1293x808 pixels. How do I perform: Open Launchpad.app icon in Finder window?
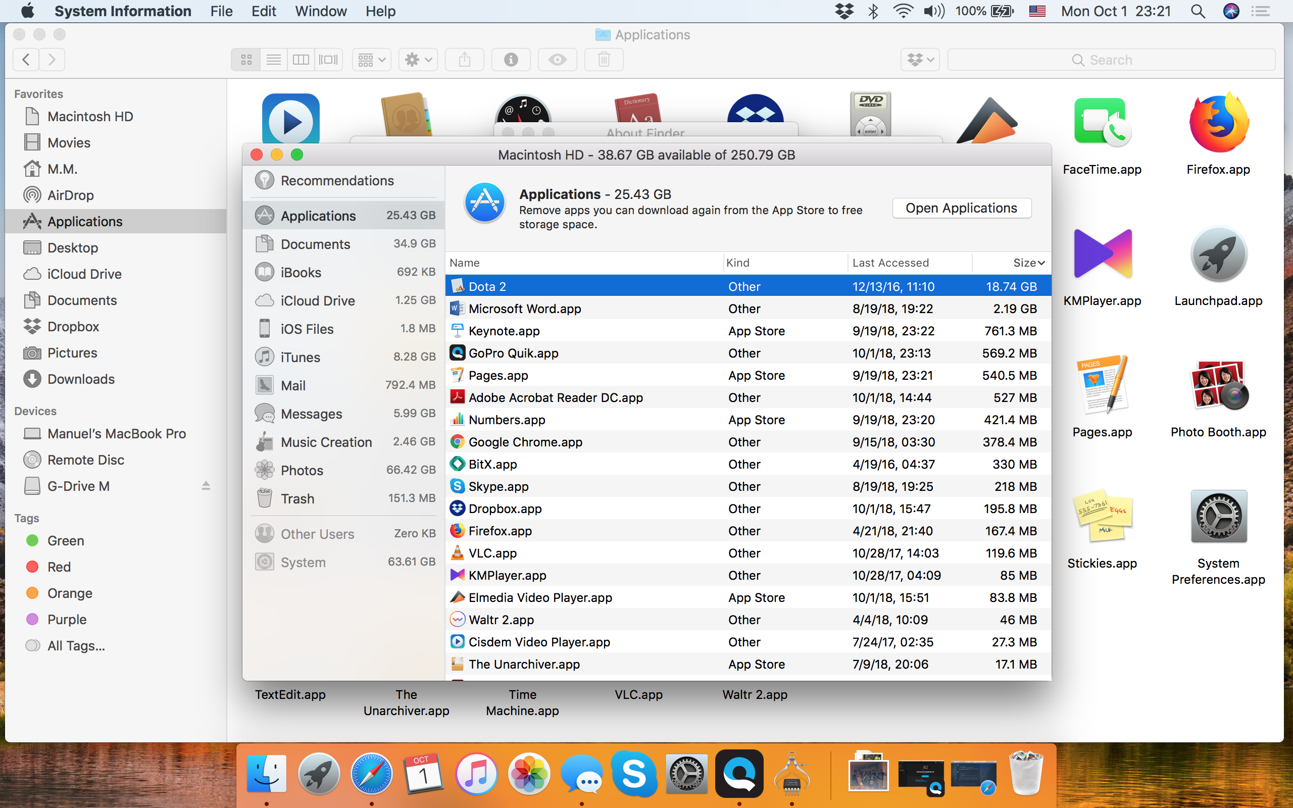1218,254
